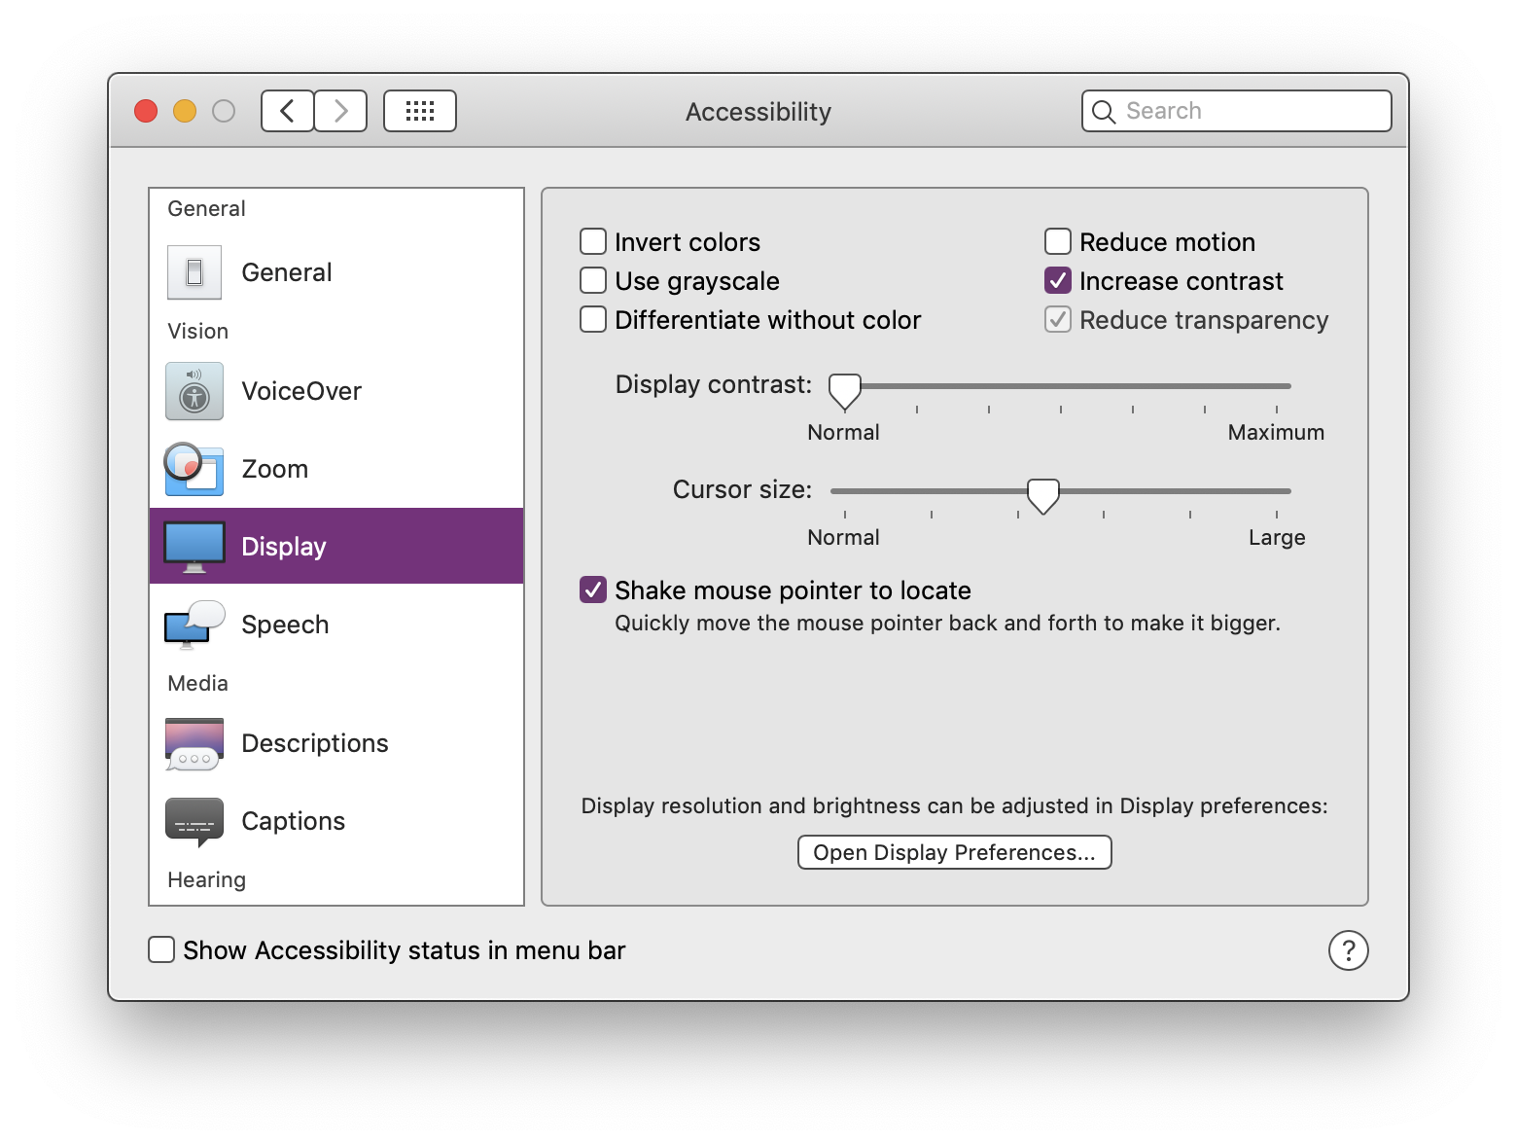Click the Descriptions icon
This screenshot has width=1517, height=1144.
(194, 744)
